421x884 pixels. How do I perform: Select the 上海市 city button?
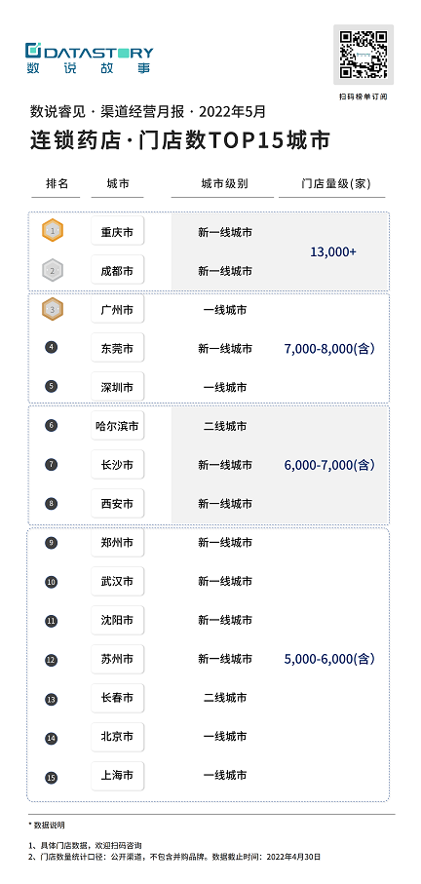coord(117,776)
